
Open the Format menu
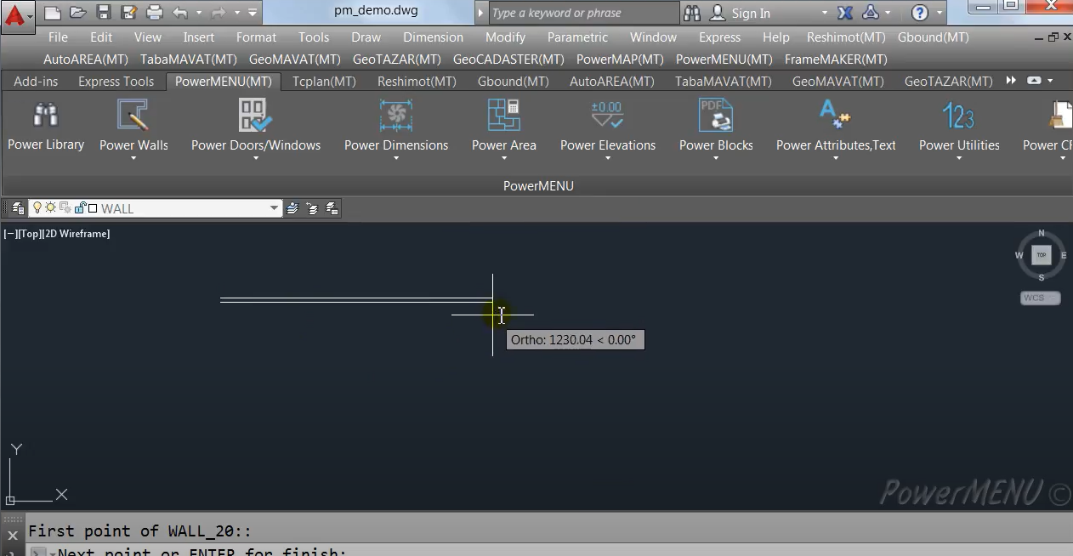tap(256, 37)
